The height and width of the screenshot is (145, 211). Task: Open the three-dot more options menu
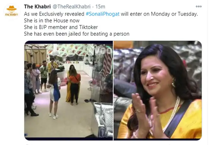coord(198,6)
